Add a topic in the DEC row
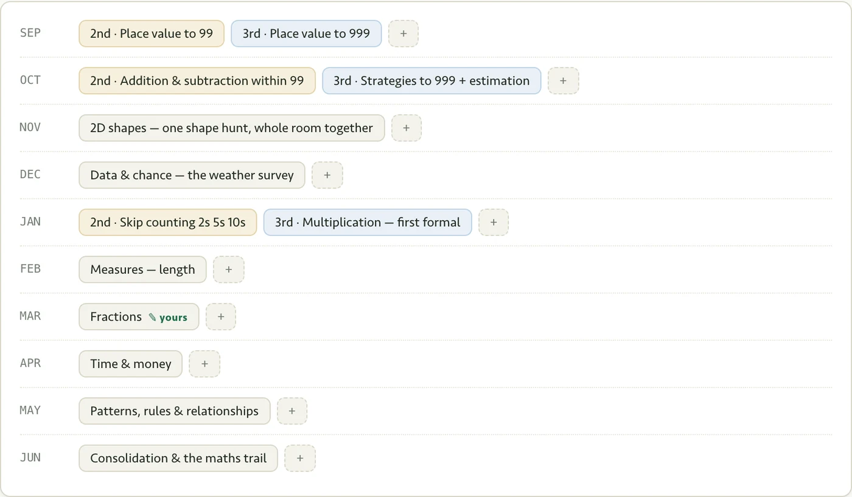Image resolution: width=852 pixels, height=497 pixels. [x=327, y=175]
